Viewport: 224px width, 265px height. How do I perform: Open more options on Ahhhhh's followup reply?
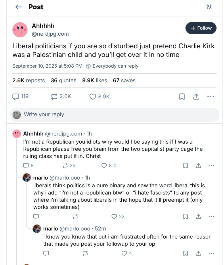211,165
